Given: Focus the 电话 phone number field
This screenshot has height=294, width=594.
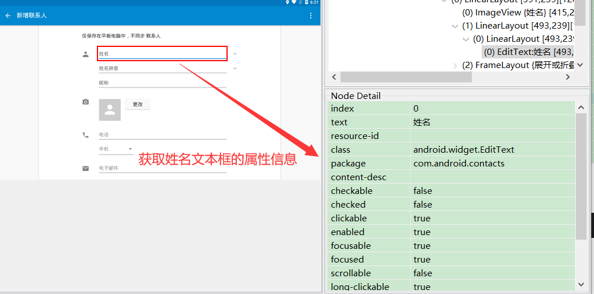Looking at the screenshot, I should click(x=162, y=134).
